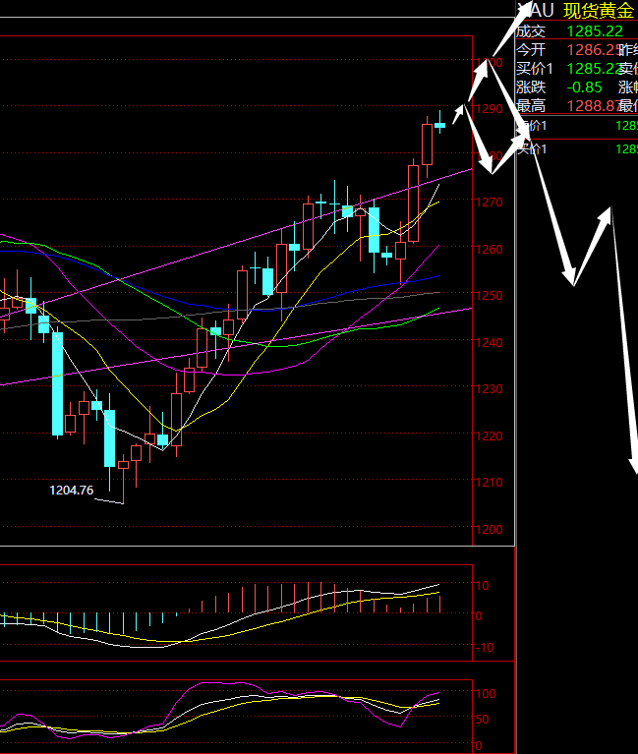Click the 最高 label
The image size is (638, 754).
coord(531,106)
